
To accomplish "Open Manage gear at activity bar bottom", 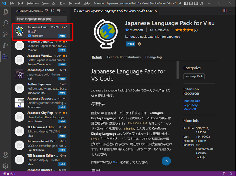I will tap(5, 166).
